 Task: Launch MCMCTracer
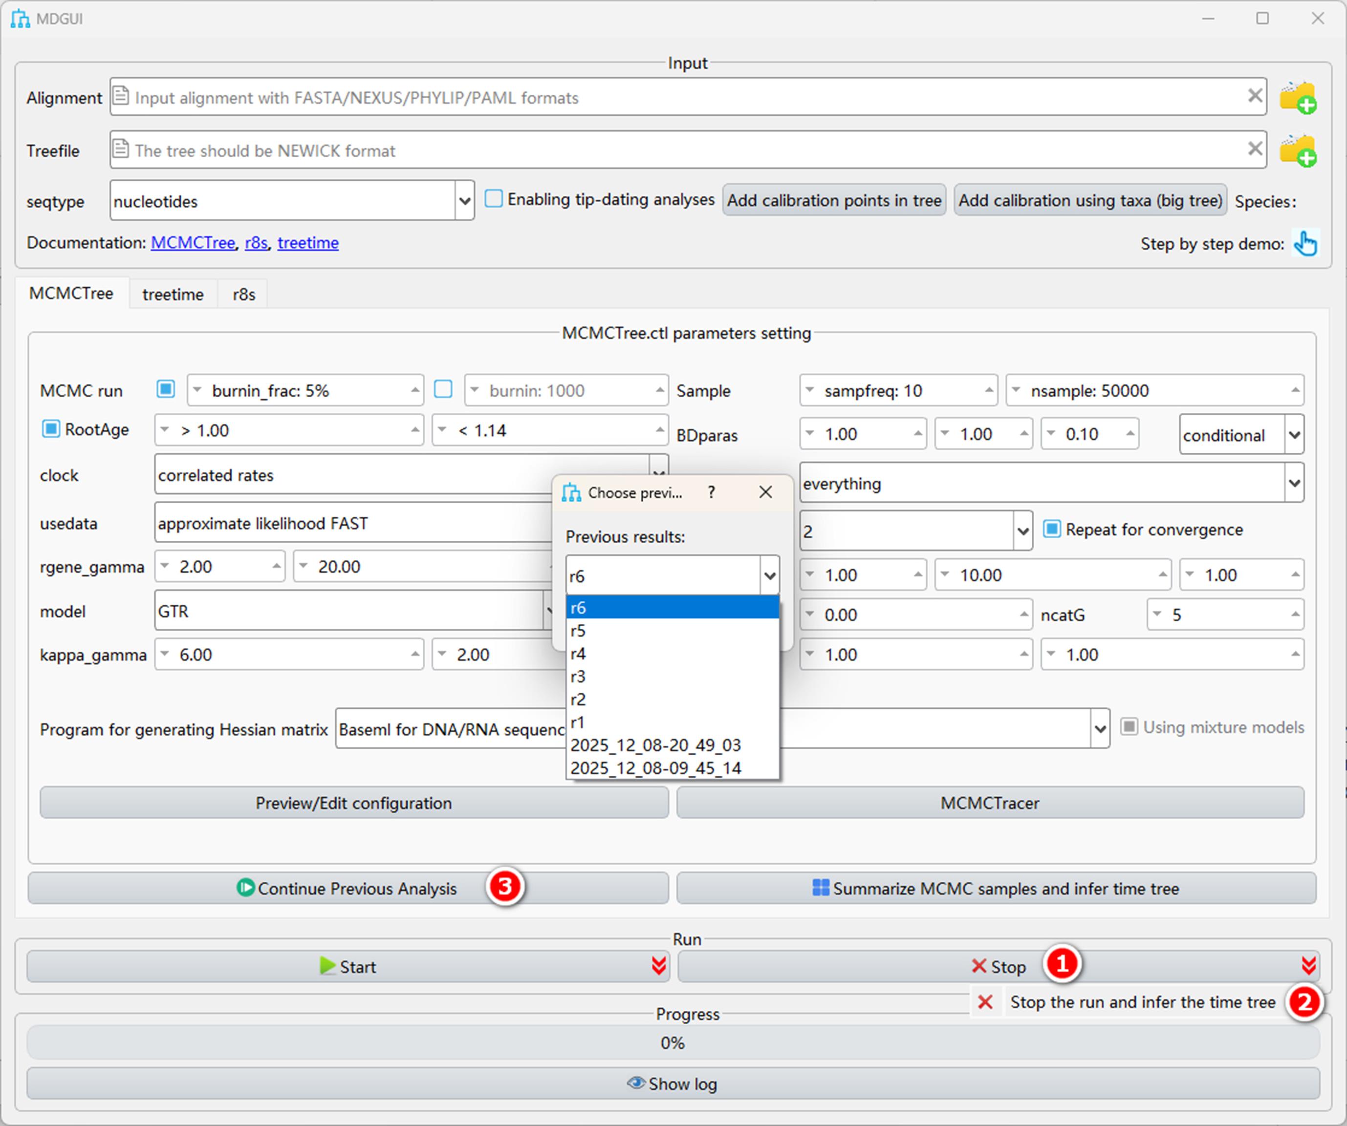click(x=990, y=803)
